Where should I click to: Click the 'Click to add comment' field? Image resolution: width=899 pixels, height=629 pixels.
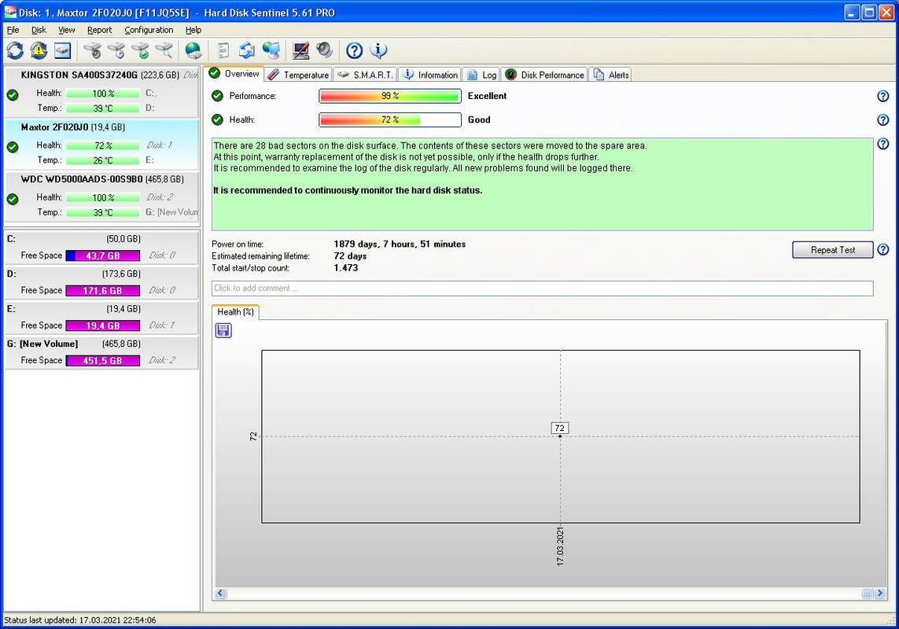coord(543,289)
